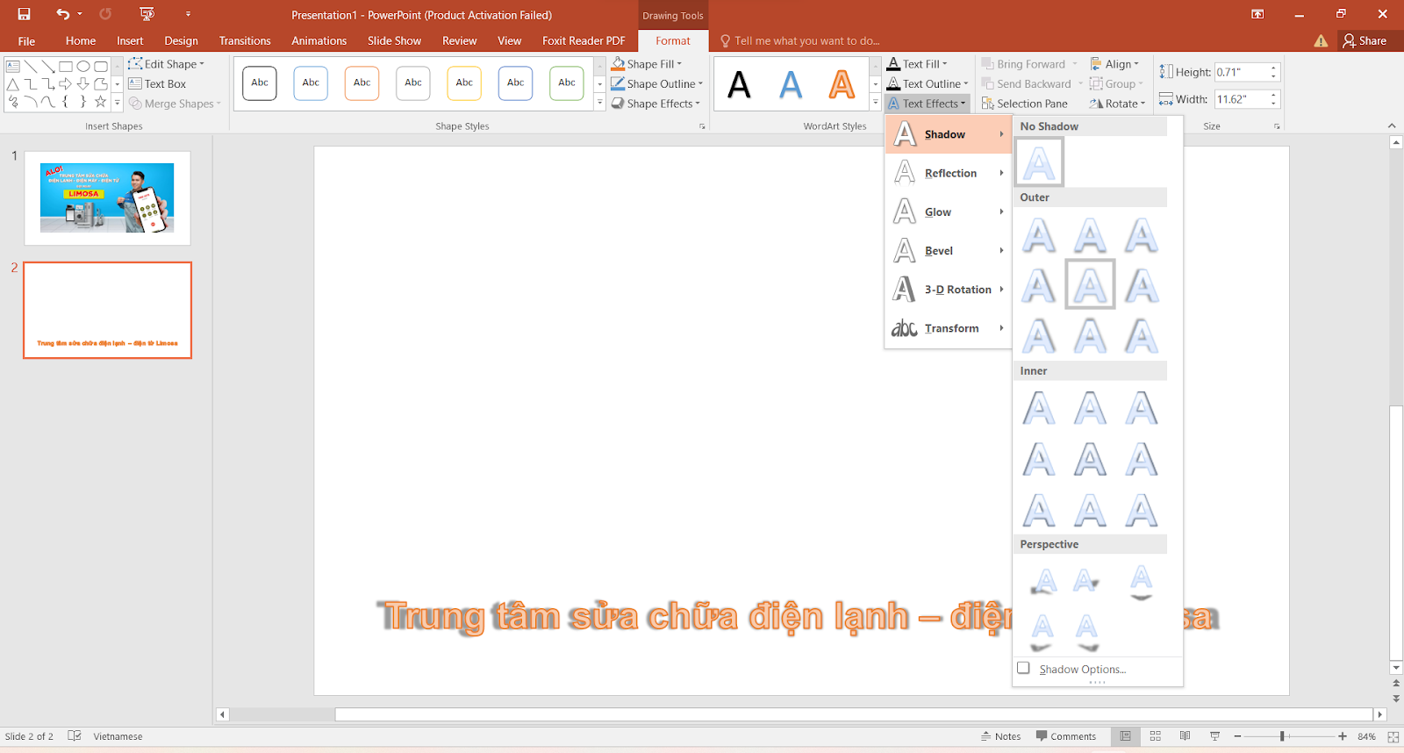Select the orange outlined Abc shape style
The image size is (1404, 753).
pos(362,83)
